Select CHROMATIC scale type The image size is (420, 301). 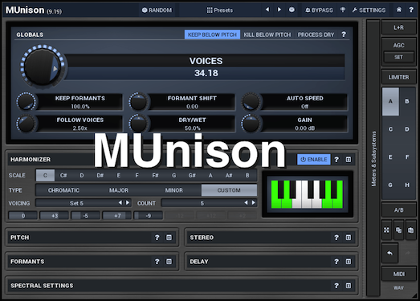click(63, 190)
